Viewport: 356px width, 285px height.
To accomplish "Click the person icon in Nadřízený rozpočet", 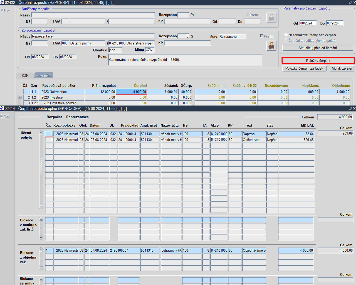I will [x=271, y=18].
